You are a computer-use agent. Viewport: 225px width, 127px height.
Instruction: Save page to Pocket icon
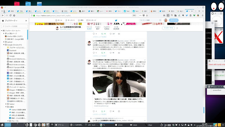point(144,16)
